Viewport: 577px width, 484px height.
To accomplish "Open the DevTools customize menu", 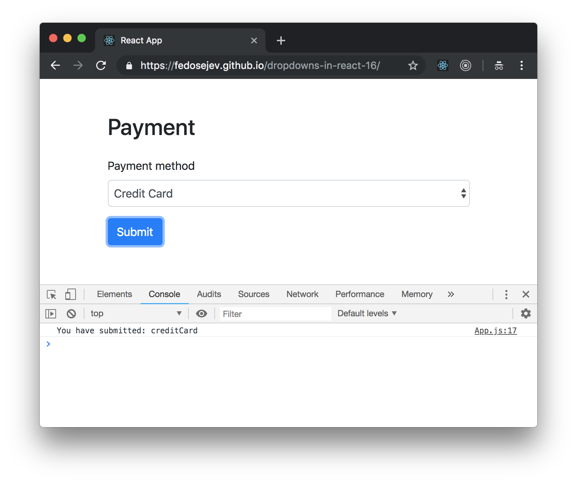I will point(506,295).
